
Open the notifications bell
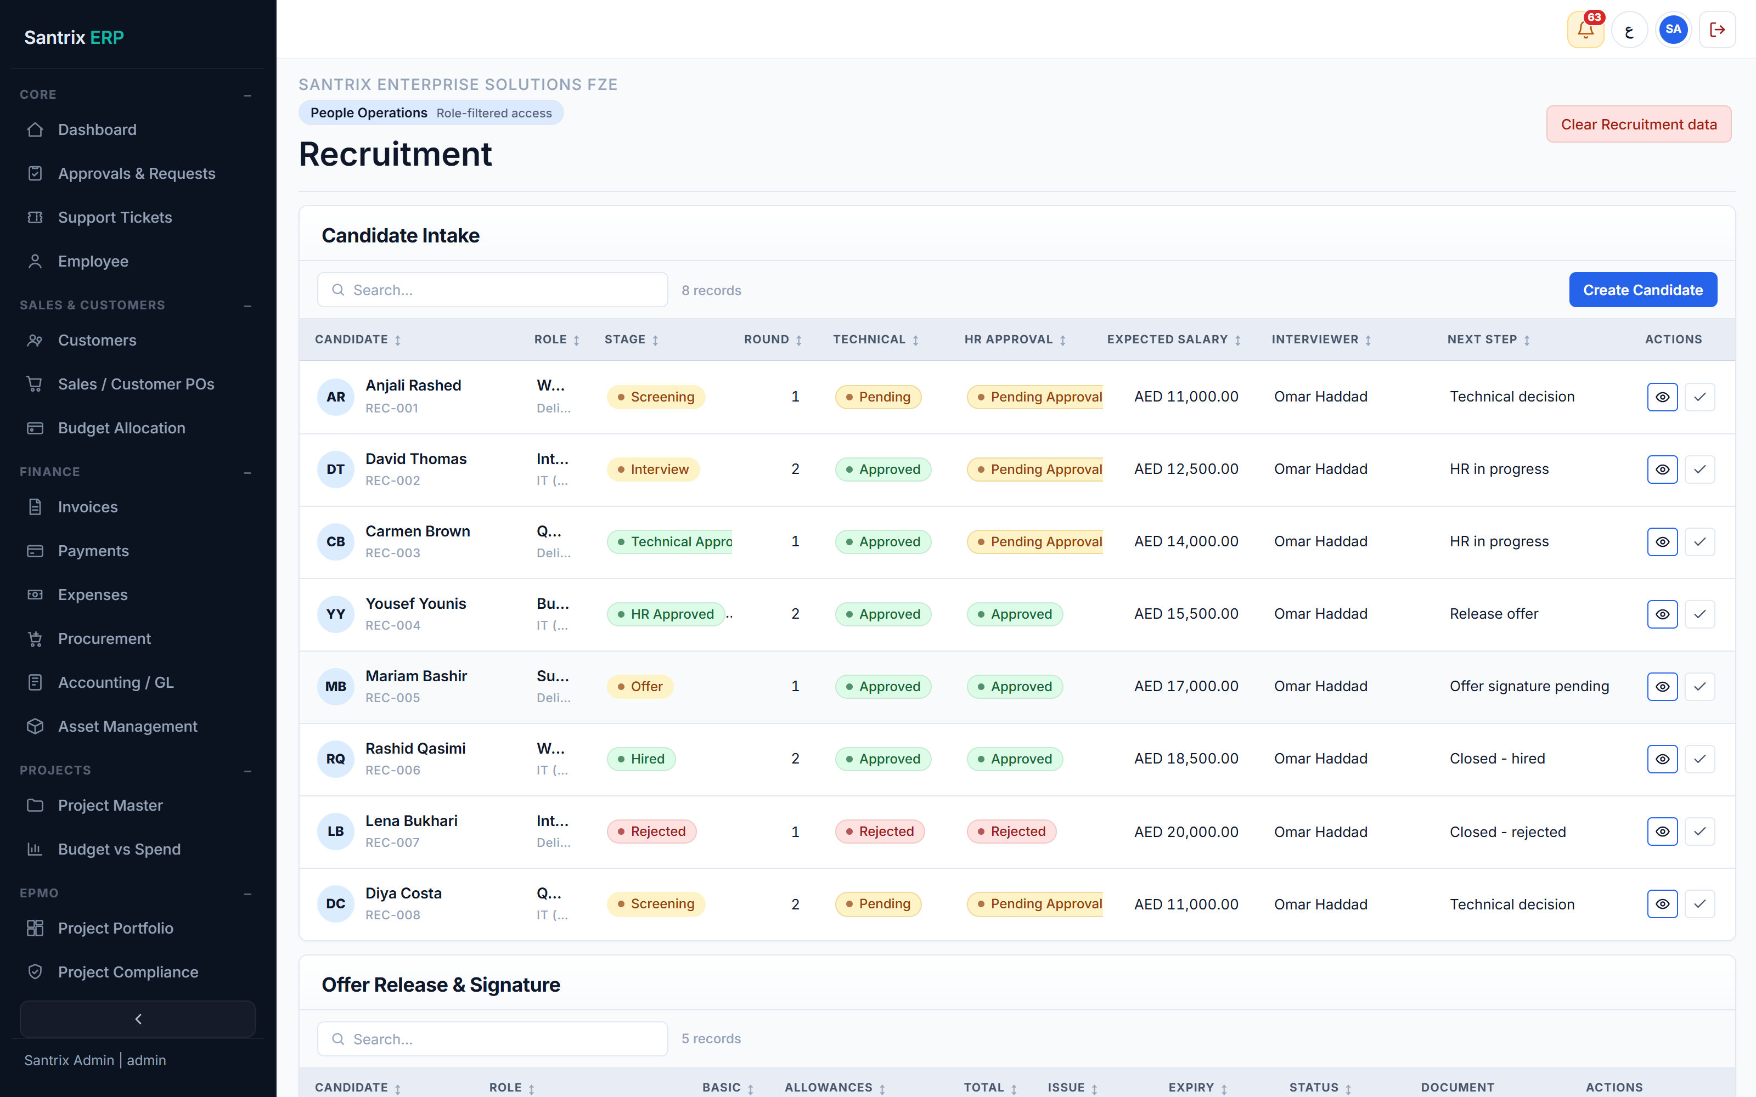pos(1585,30)
